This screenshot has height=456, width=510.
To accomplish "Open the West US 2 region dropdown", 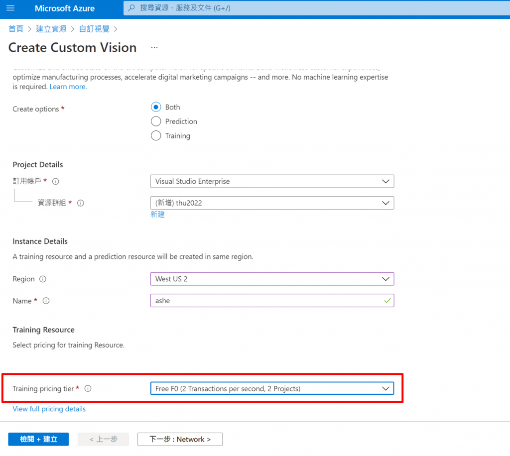I will pyautogui.click(x=272, y=279).
